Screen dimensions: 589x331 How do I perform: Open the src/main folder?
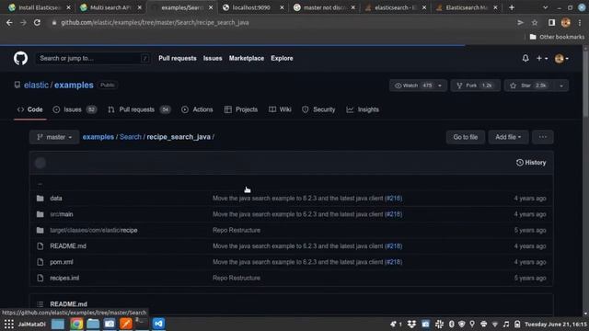click(x=62, y=214)
